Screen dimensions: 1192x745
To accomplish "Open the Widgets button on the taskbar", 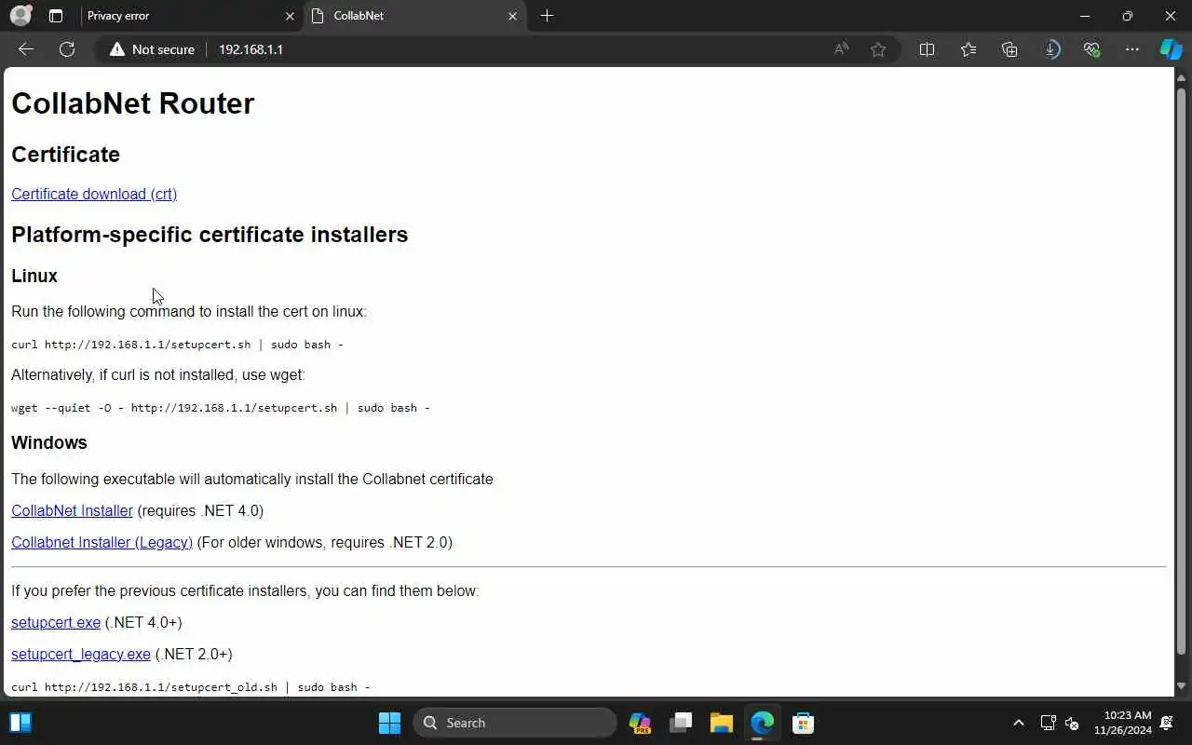I will pyautogui.click(x=20, y=723).
